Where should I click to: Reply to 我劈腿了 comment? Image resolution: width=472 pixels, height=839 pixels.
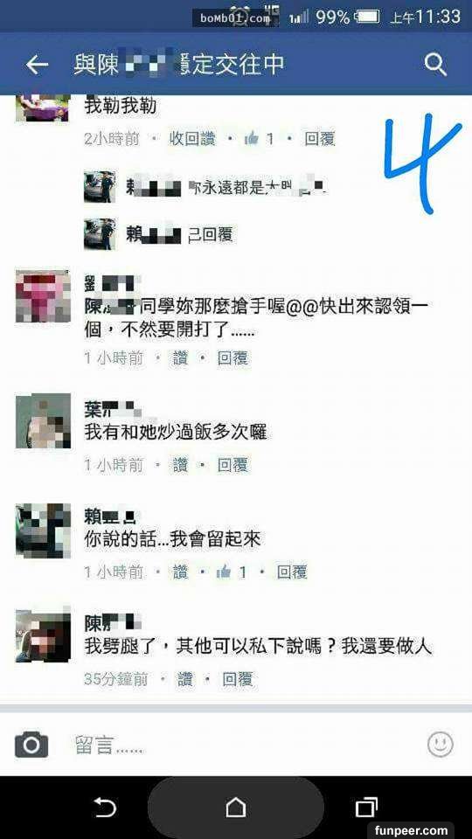tap(238, 680)
